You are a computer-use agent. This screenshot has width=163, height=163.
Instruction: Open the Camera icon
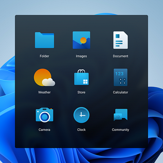[44, 115]
